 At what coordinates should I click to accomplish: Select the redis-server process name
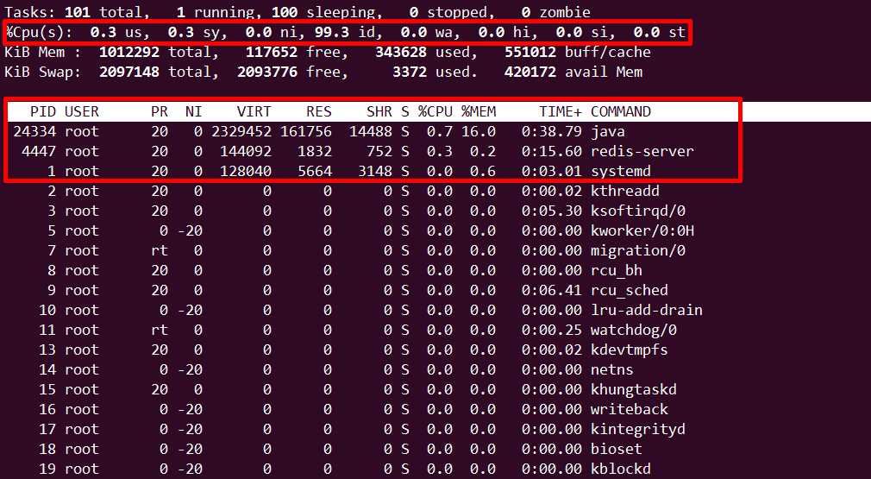pos(642,151)
